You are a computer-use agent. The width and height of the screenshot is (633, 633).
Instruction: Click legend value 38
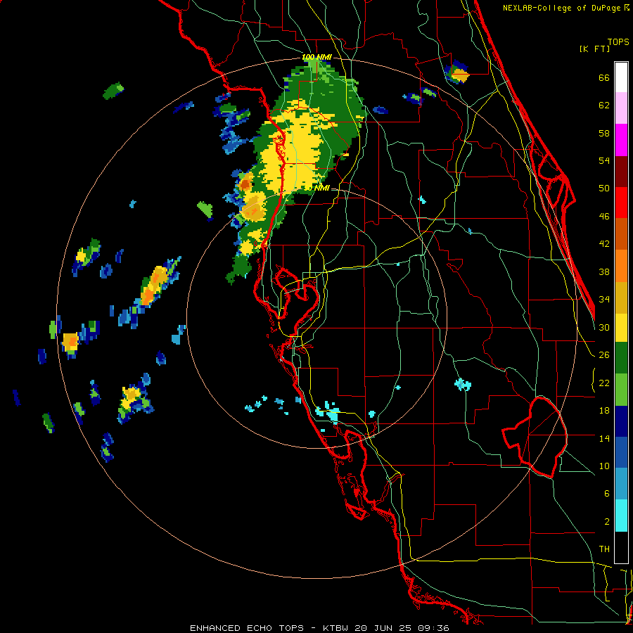604,271
